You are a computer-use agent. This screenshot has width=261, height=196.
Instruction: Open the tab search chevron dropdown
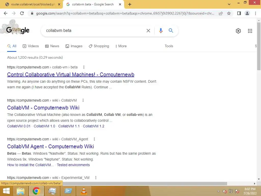coord(229,4)
